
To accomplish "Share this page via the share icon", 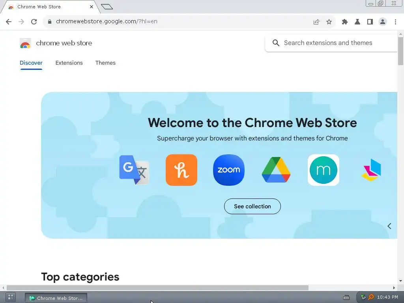I will [x=316, y=22].
